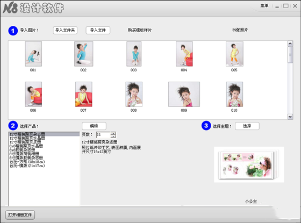
Task: Select photo thumbnail 003
Action: [134, 54]
